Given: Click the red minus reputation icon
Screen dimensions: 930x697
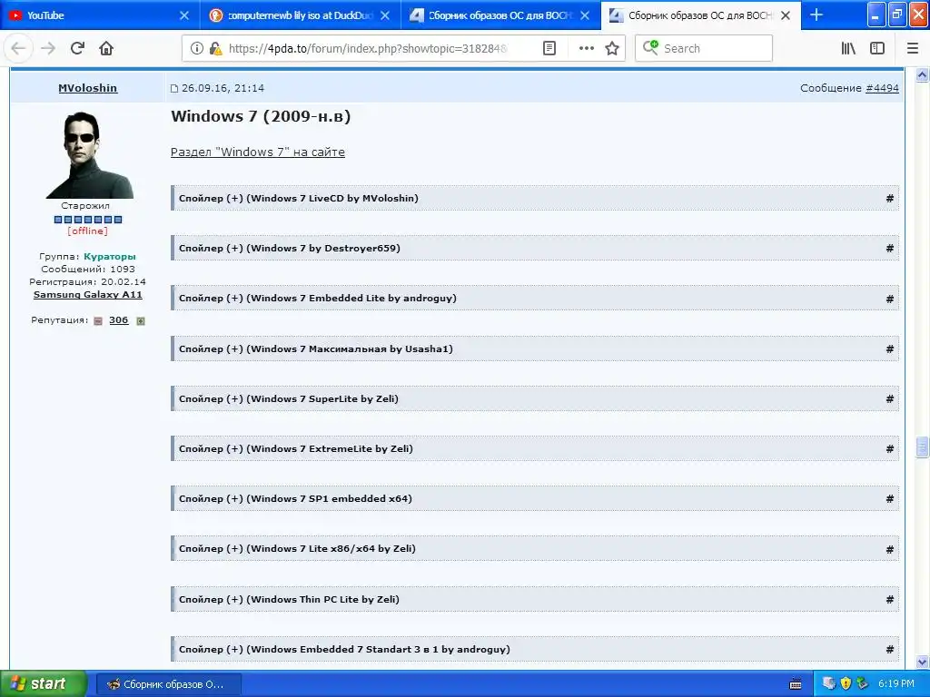Looking at the screenshot, I should (98, 321).
